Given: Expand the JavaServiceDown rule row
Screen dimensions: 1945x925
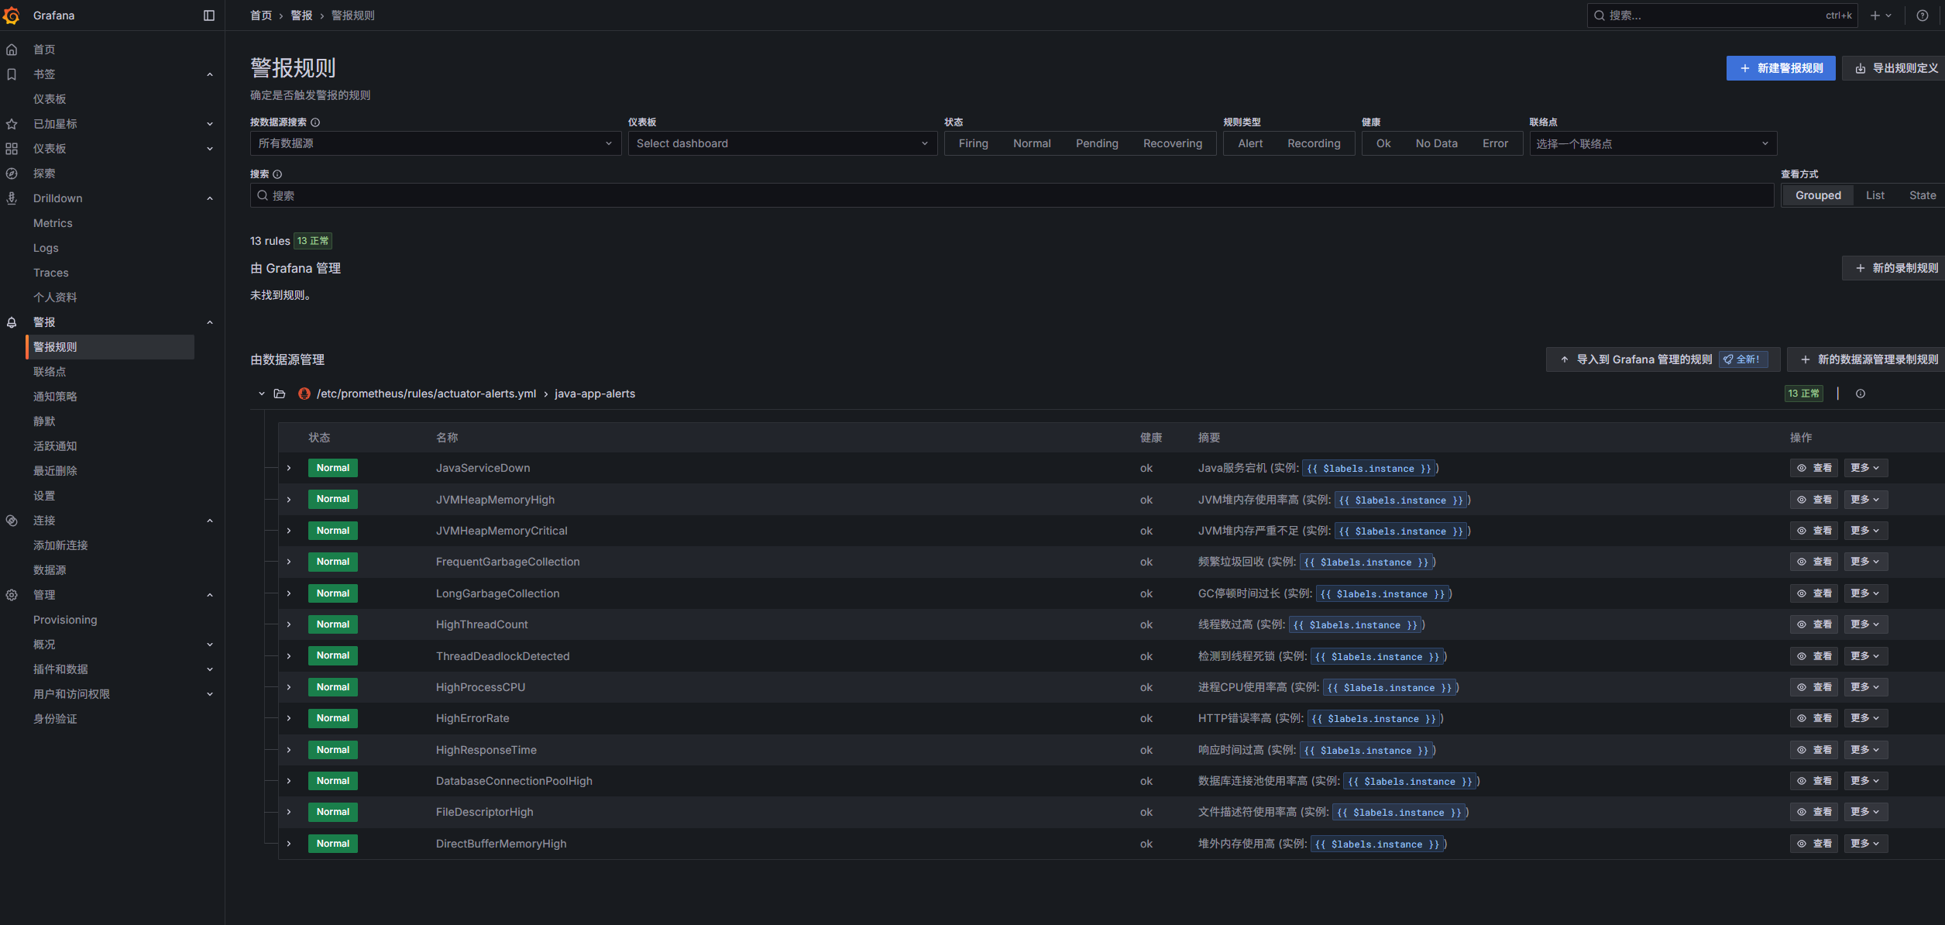Looking at the screenshot, I should 289,468.
